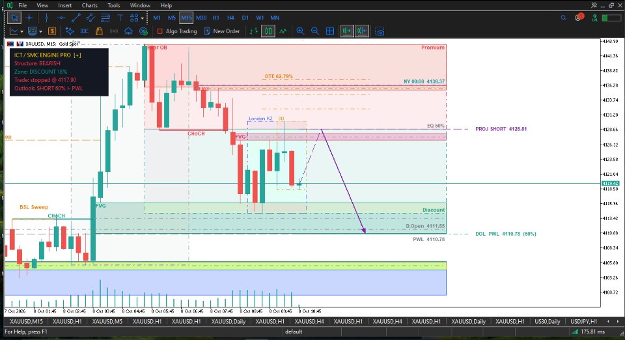Image resolution: width=625 pixels, height=340 pixels.
Task: Expand ICT / SMC ENGINE PRO [+] panel
Action: [77, 55]
